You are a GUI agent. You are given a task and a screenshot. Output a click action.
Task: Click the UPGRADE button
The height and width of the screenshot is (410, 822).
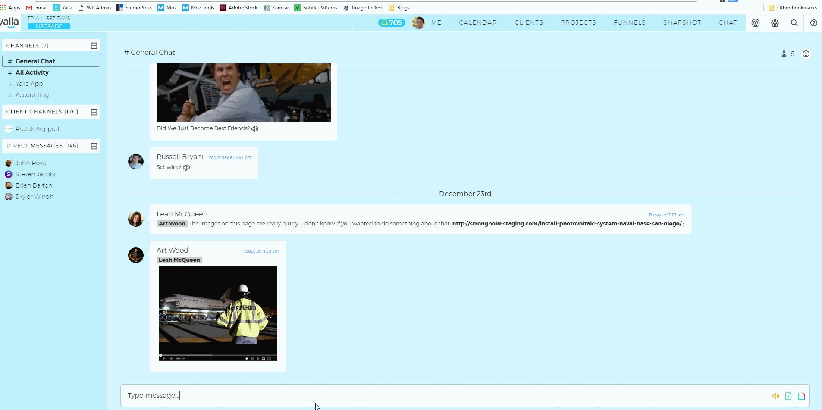point(49,26)
